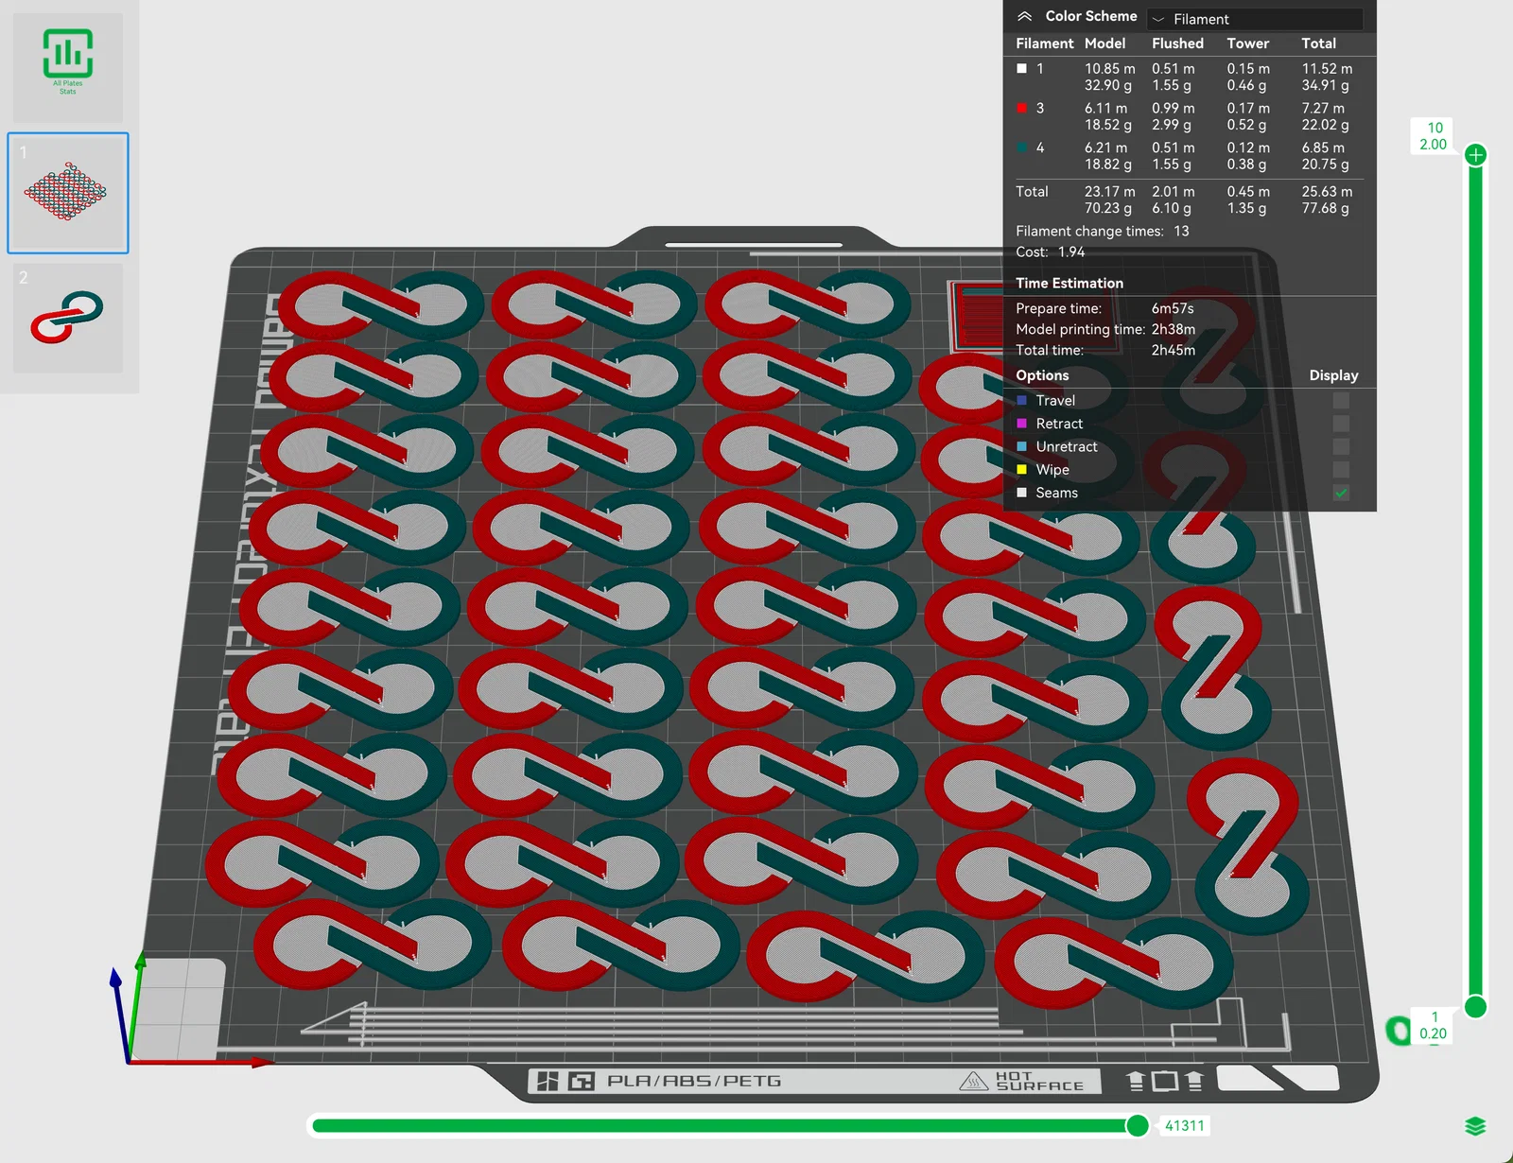Select the plate 2 thumbnail
1513x1163 pixels.
(x=68, y=318)
